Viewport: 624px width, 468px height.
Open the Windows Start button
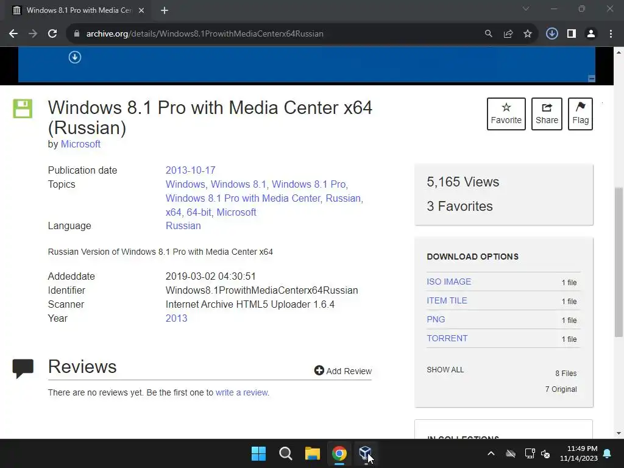tap(258, 453)
